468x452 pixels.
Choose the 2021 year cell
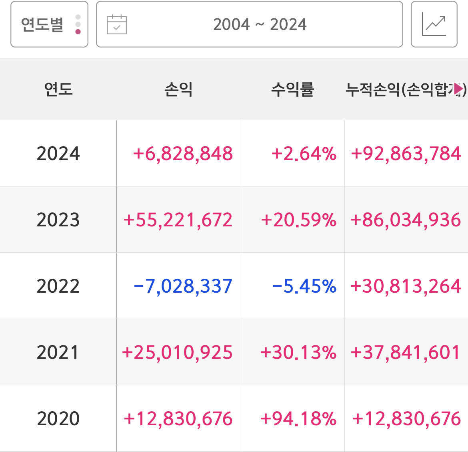pyautogui.click(x=58, y=352)
